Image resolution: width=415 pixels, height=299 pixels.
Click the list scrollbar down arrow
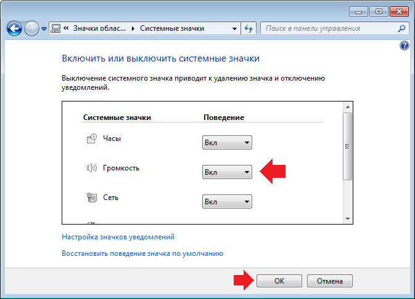tap(348, 219)
